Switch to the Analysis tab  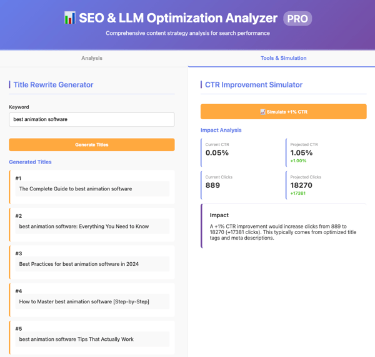tap(92, 58)
